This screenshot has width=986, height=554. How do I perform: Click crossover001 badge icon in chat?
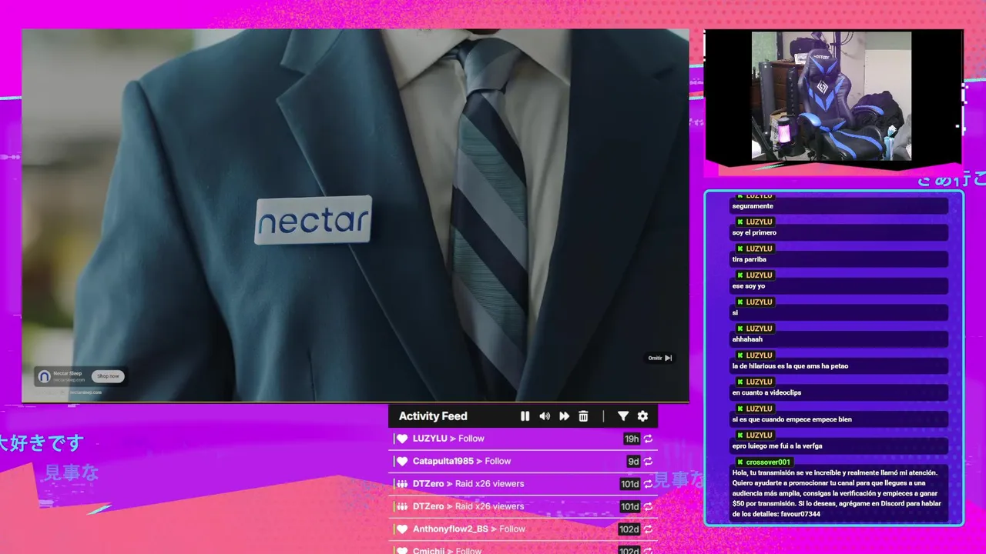tap(740, 462)
